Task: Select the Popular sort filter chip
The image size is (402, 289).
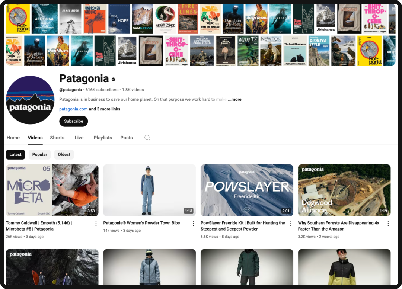Action: click(39, 155)
